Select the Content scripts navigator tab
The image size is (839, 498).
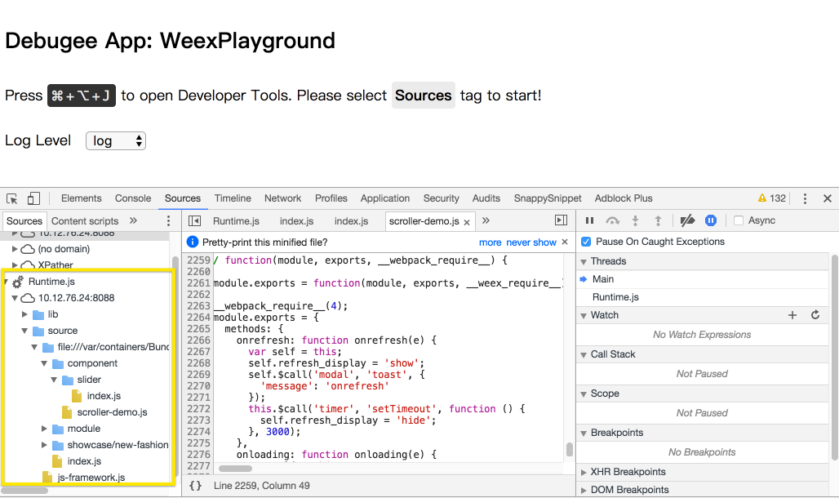click(x=85, y=220)
